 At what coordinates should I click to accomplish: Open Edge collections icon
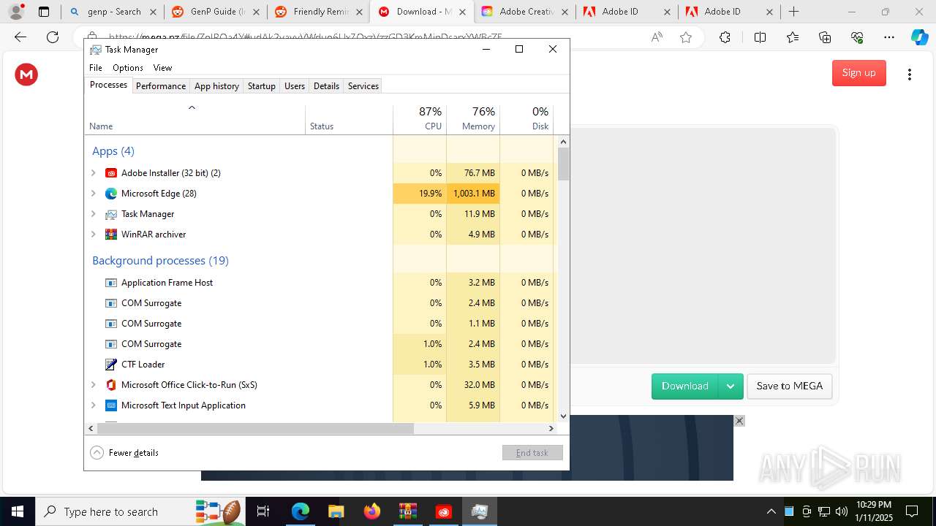coord(825,37)
